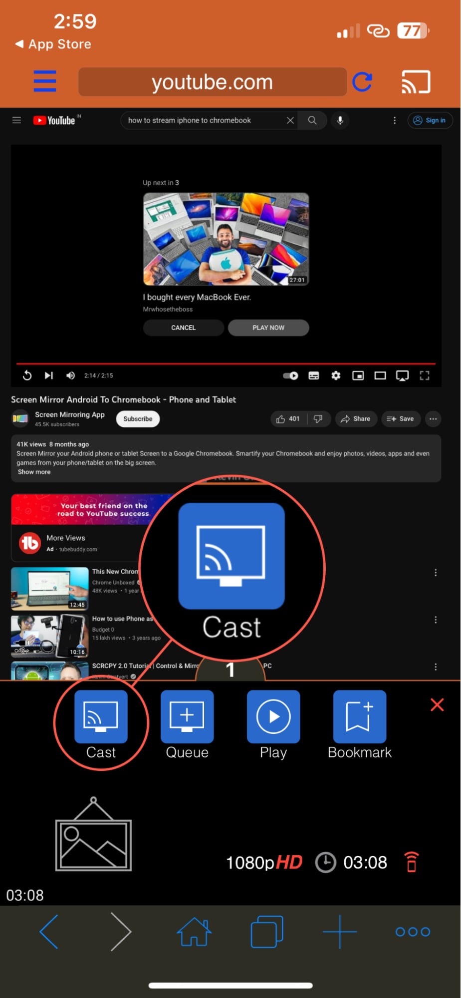Skip to next video in player

(49, 375)
